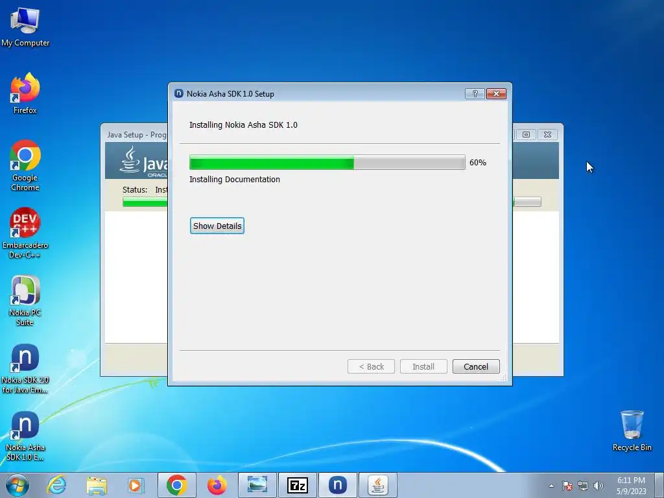The width and height of the screenshot is (664, 498).
Task: Open Windows Explorer folder in taskbar
Action: coord(97,485)
